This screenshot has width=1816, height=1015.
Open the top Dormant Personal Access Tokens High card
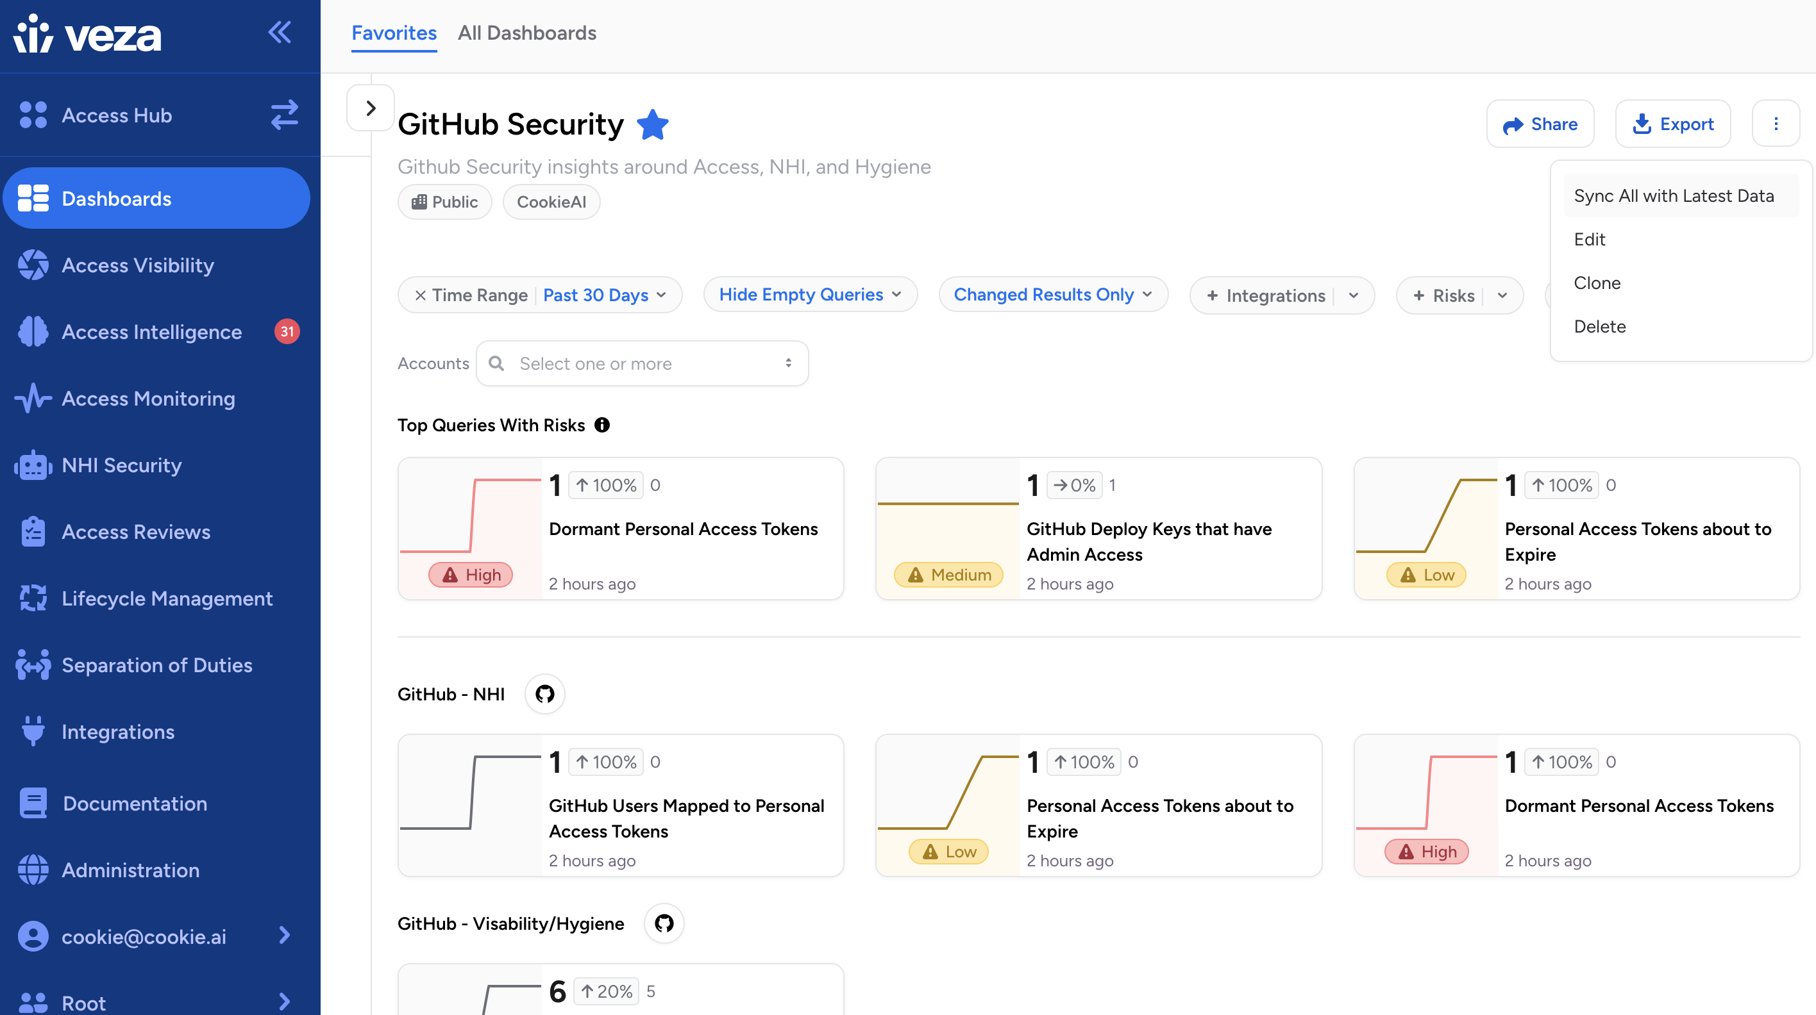point(620,529)
